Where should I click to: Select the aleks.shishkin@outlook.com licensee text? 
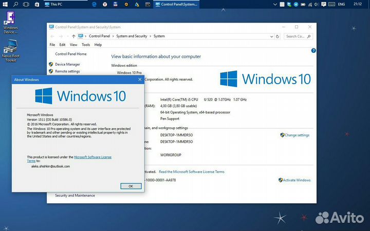coord(50,166)
